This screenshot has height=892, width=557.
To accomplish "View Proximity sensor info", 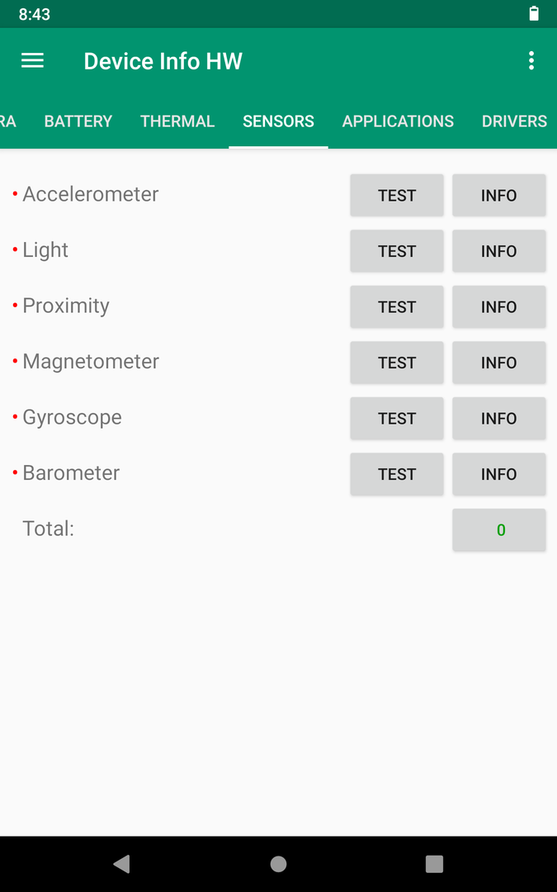I will point(499,306).
